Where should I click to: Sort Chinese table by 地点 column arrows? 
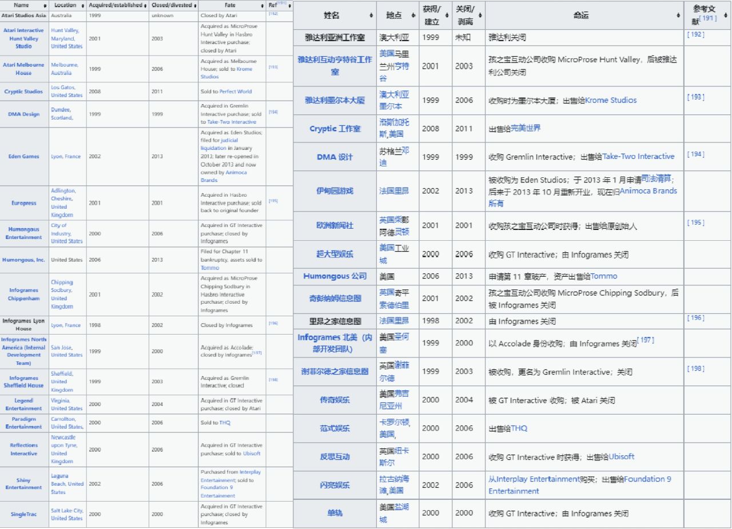(x=414, y=15)
